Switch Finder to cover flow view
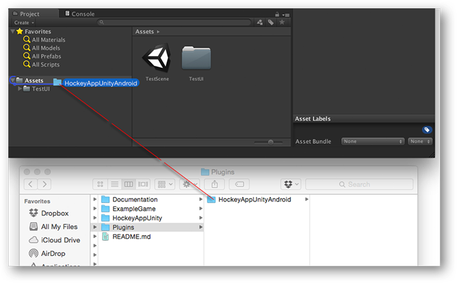This screenshot has height=283, width=457. coord(143,184)
